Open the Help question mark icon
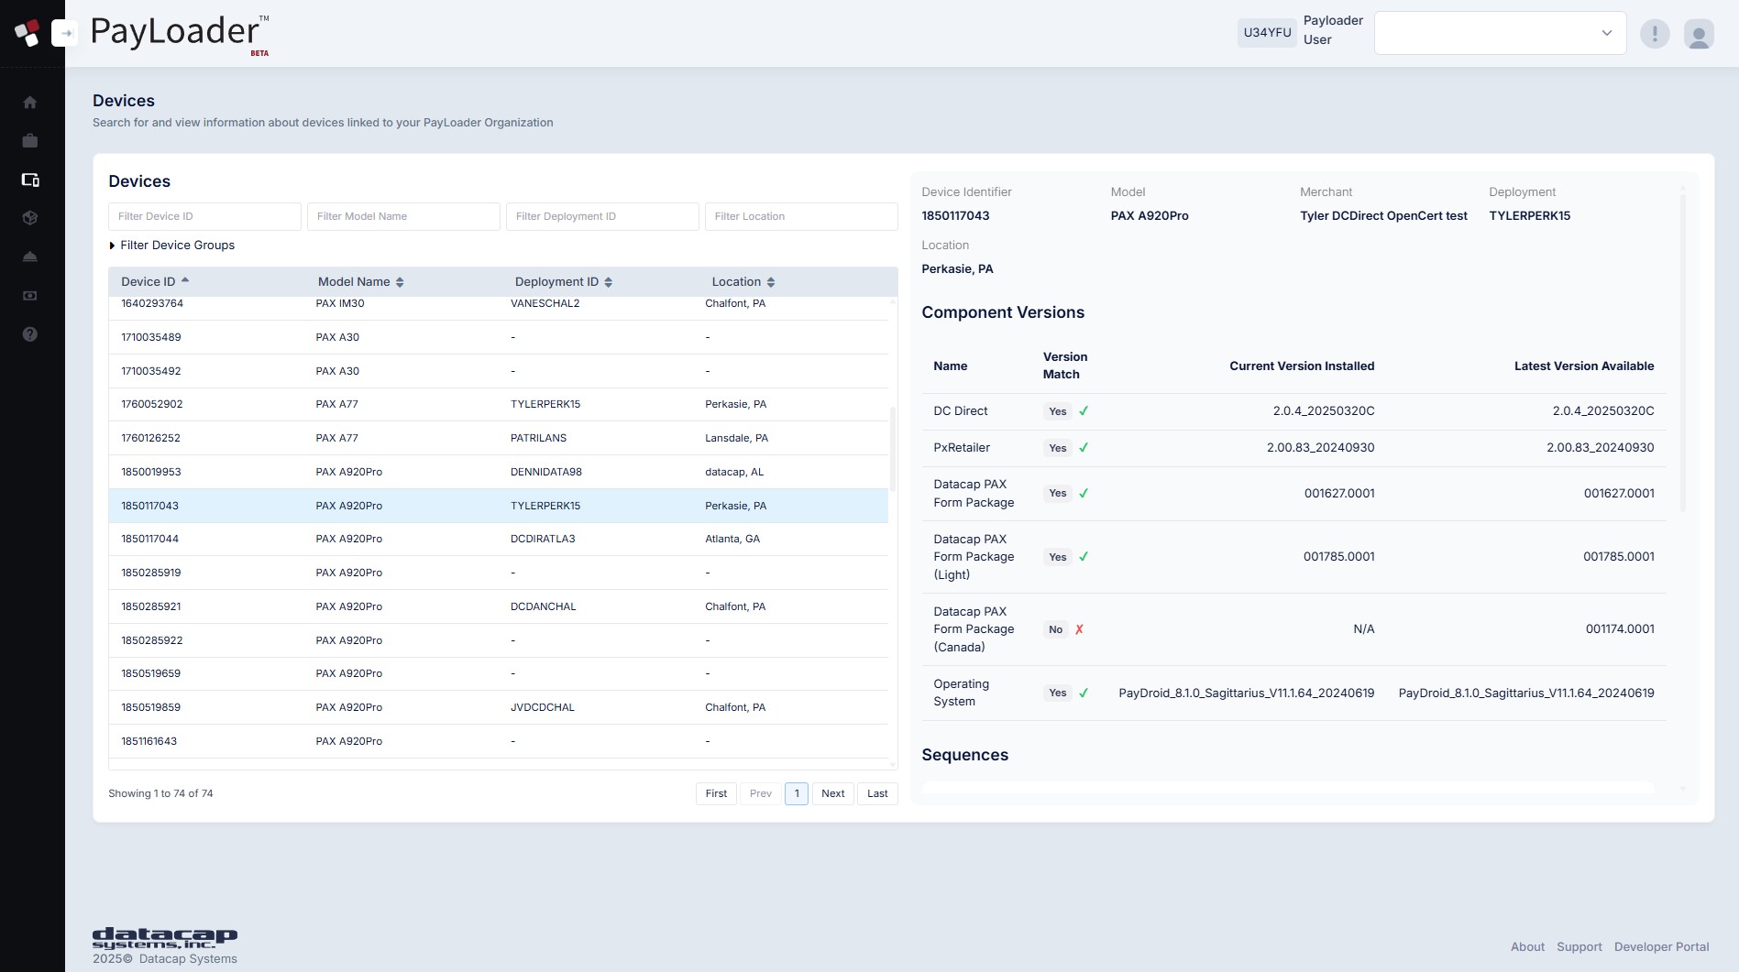The height and width of the screenshot is (972, 1739). pyautogui.click(x=30, y=334)
